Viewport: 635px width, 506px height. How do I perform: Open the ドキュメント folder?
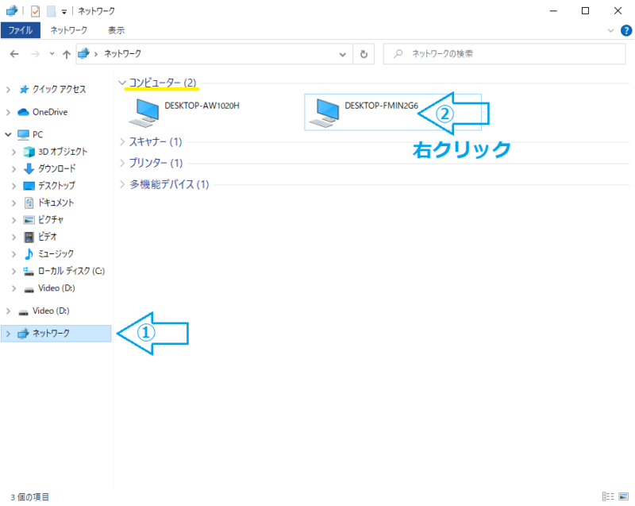point(56,203)
